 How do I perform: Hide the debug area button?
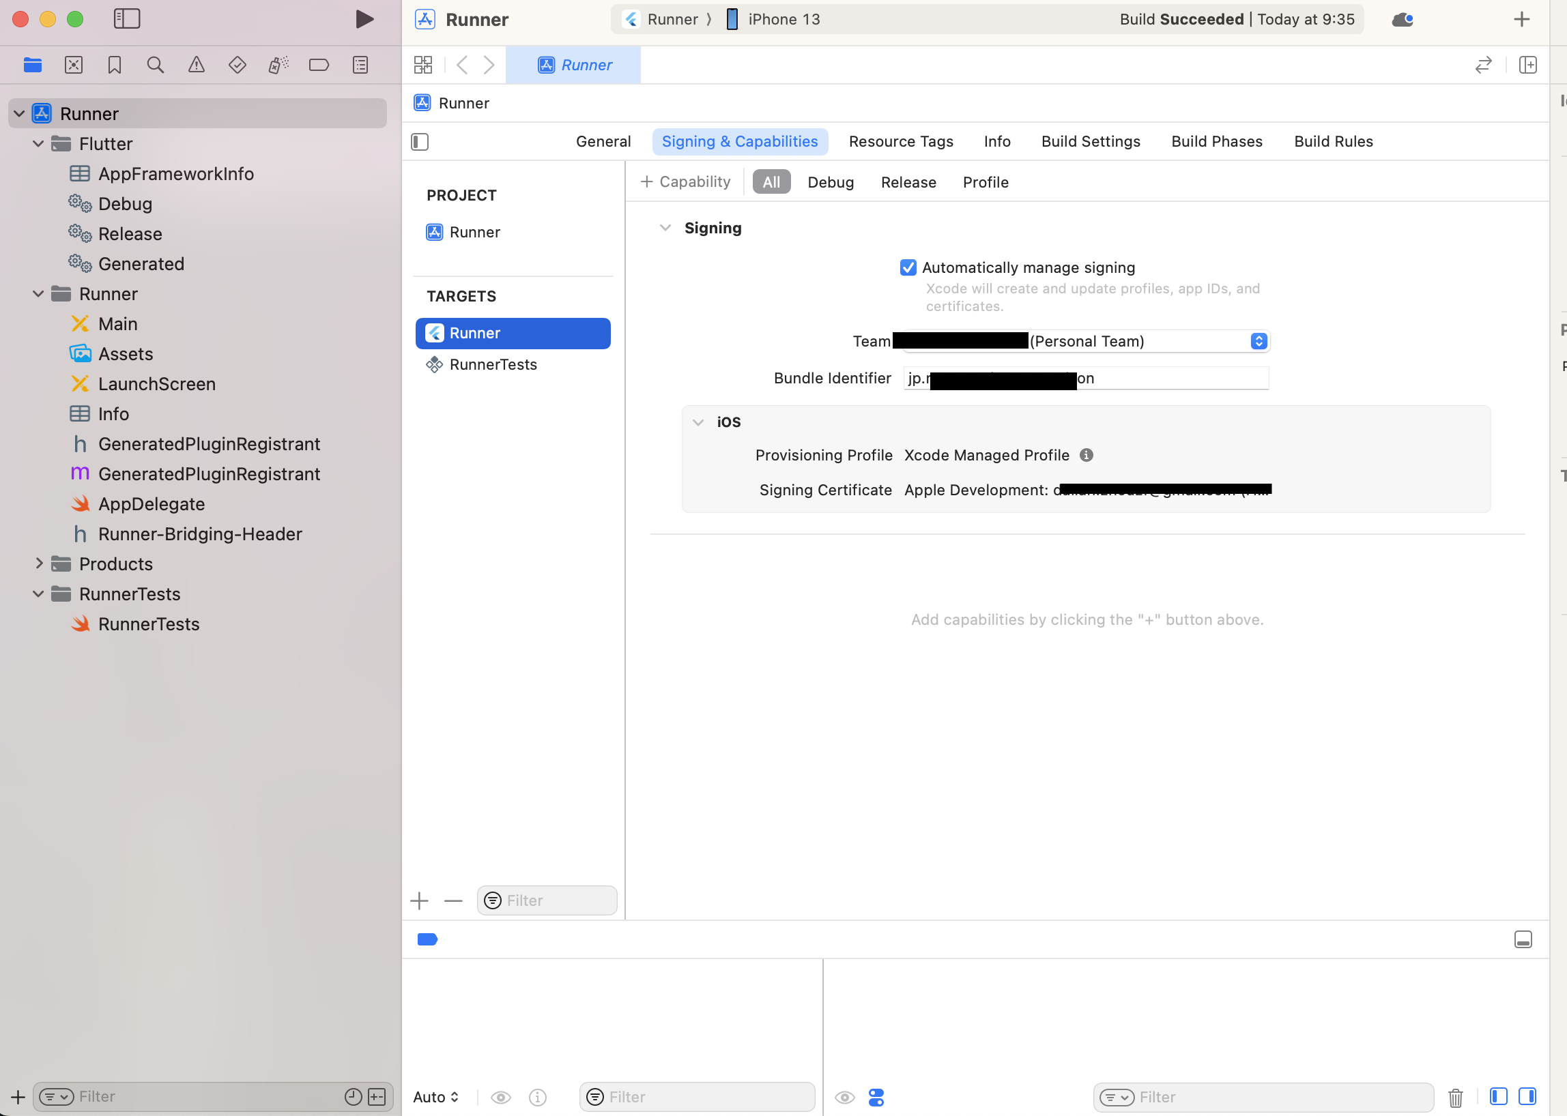[1523, 939]
